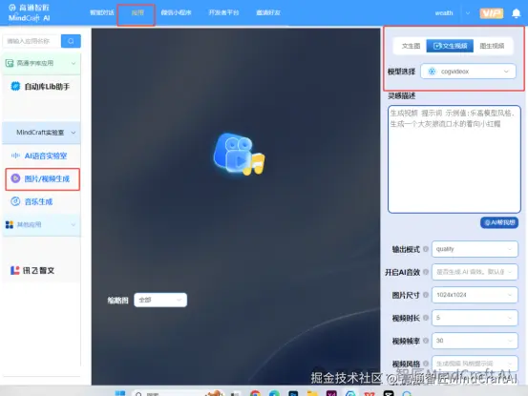
Task: Click the AI帮我想 button
Action: 499,222
